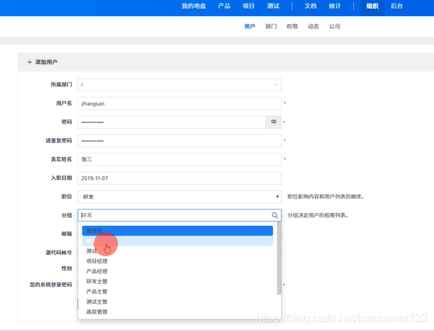434x331 pixels.
Task: Expand the 所属部门 dropdown
Action: 179,84
